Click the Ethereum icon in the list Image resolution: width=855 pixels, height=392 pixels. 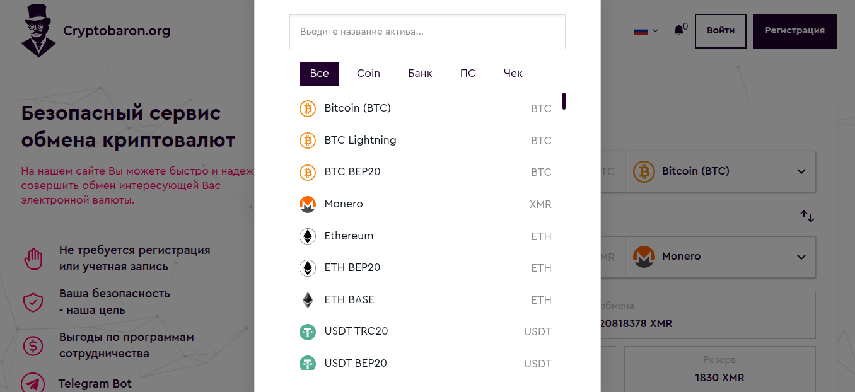pos(307,236)
